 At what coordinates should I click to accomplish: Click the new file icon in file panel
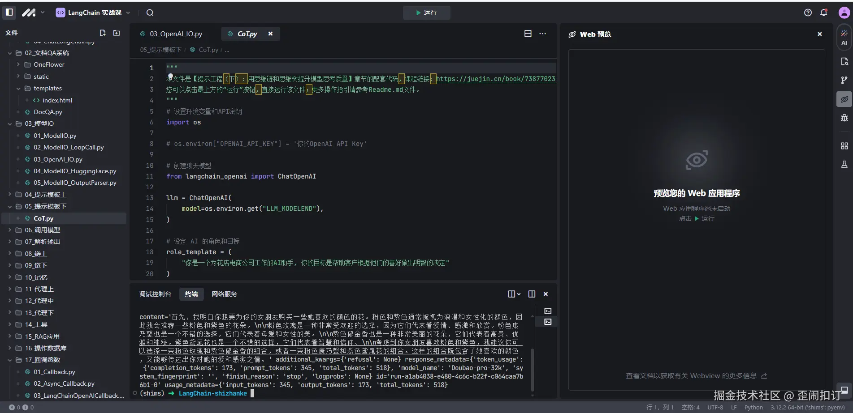(x=103, y=33)
